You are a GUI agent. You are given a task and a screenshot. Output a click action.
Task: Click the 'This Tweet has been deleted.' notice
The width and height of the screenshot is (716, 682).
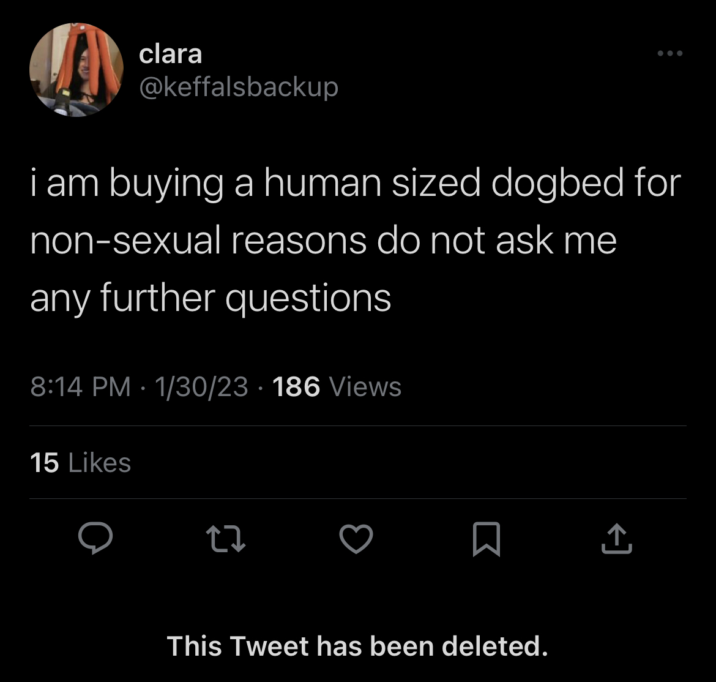click(357, 646)
